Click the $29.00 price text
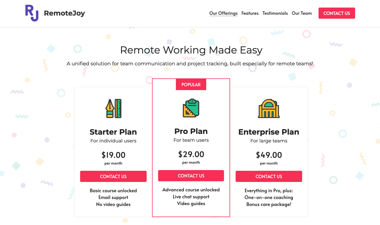This screenshot has height=225, width=380. coord(191,154)
